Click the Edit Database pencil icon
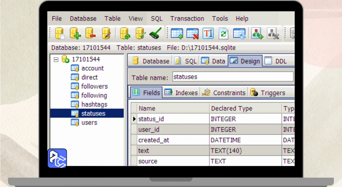342x187 pixels. [106, 34]
